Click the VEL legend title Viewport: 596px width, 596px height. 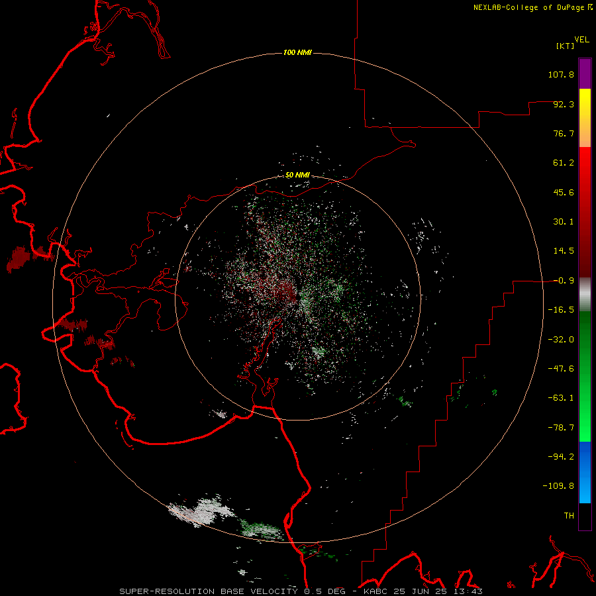click(581, 40)
